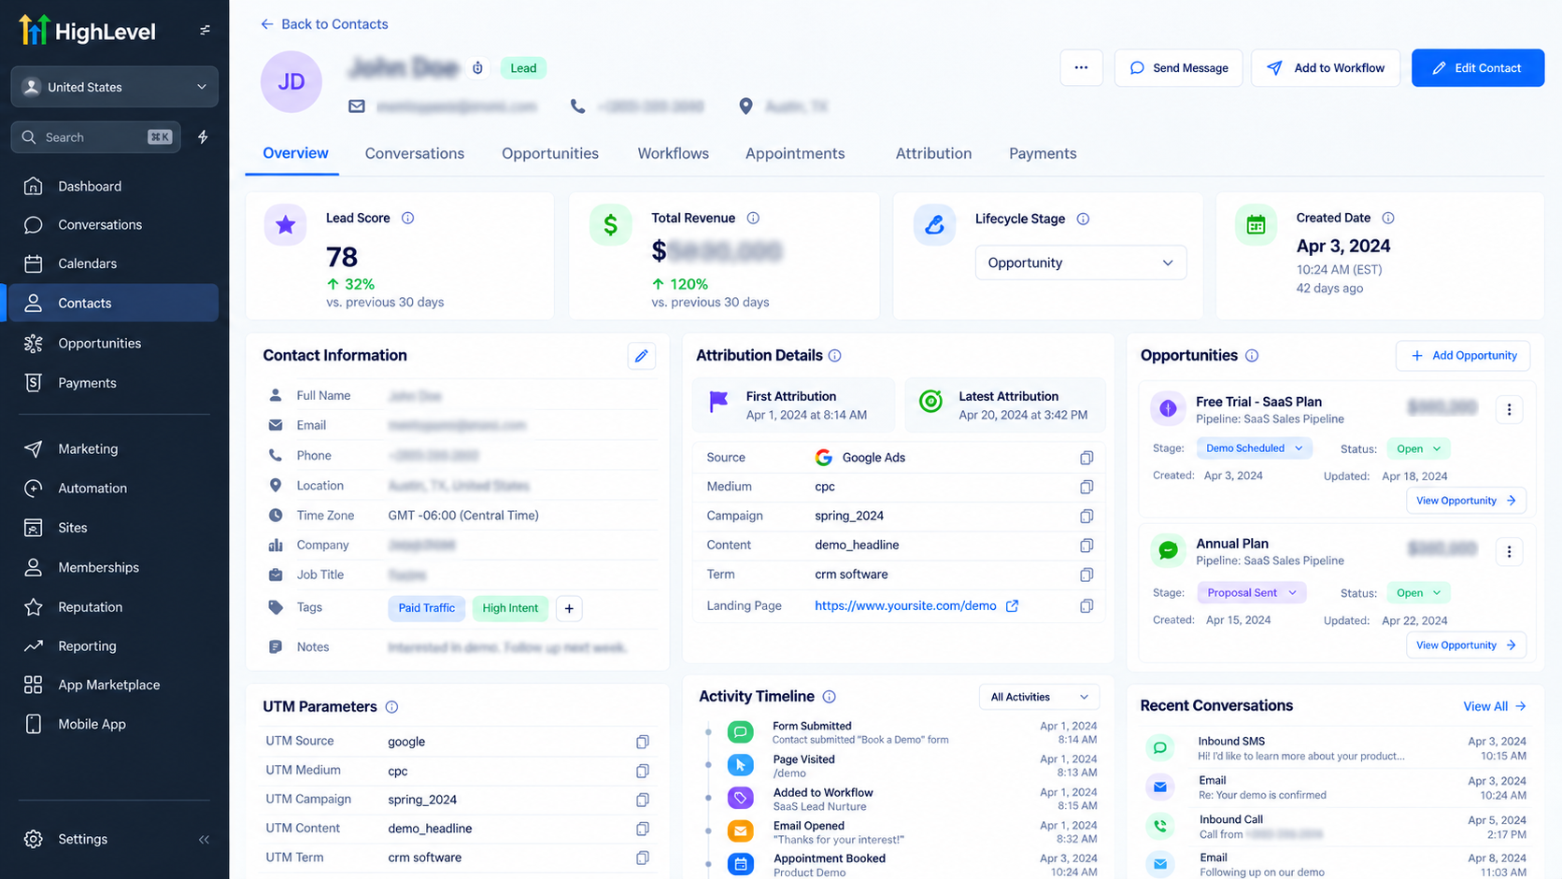The image size is (1562, 879).
Task: Open United States account switcher dropdown
Action: coord(114,87)
